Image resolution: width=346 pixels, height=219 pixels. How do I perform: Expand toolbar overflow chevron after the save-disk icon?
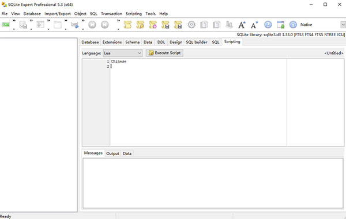pyautogui.click(x=31, y=21)
